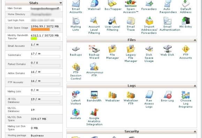Click the Monthly Bandwidth Transfer bar
The height and width of the screenshot is (138, 202).
coord(45,38)
